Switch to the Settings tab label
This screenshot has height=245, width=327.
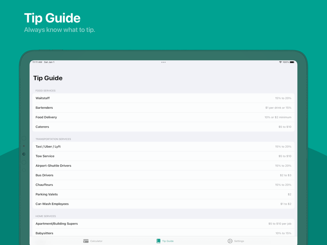pyautogui.click(x=239, y=241)
